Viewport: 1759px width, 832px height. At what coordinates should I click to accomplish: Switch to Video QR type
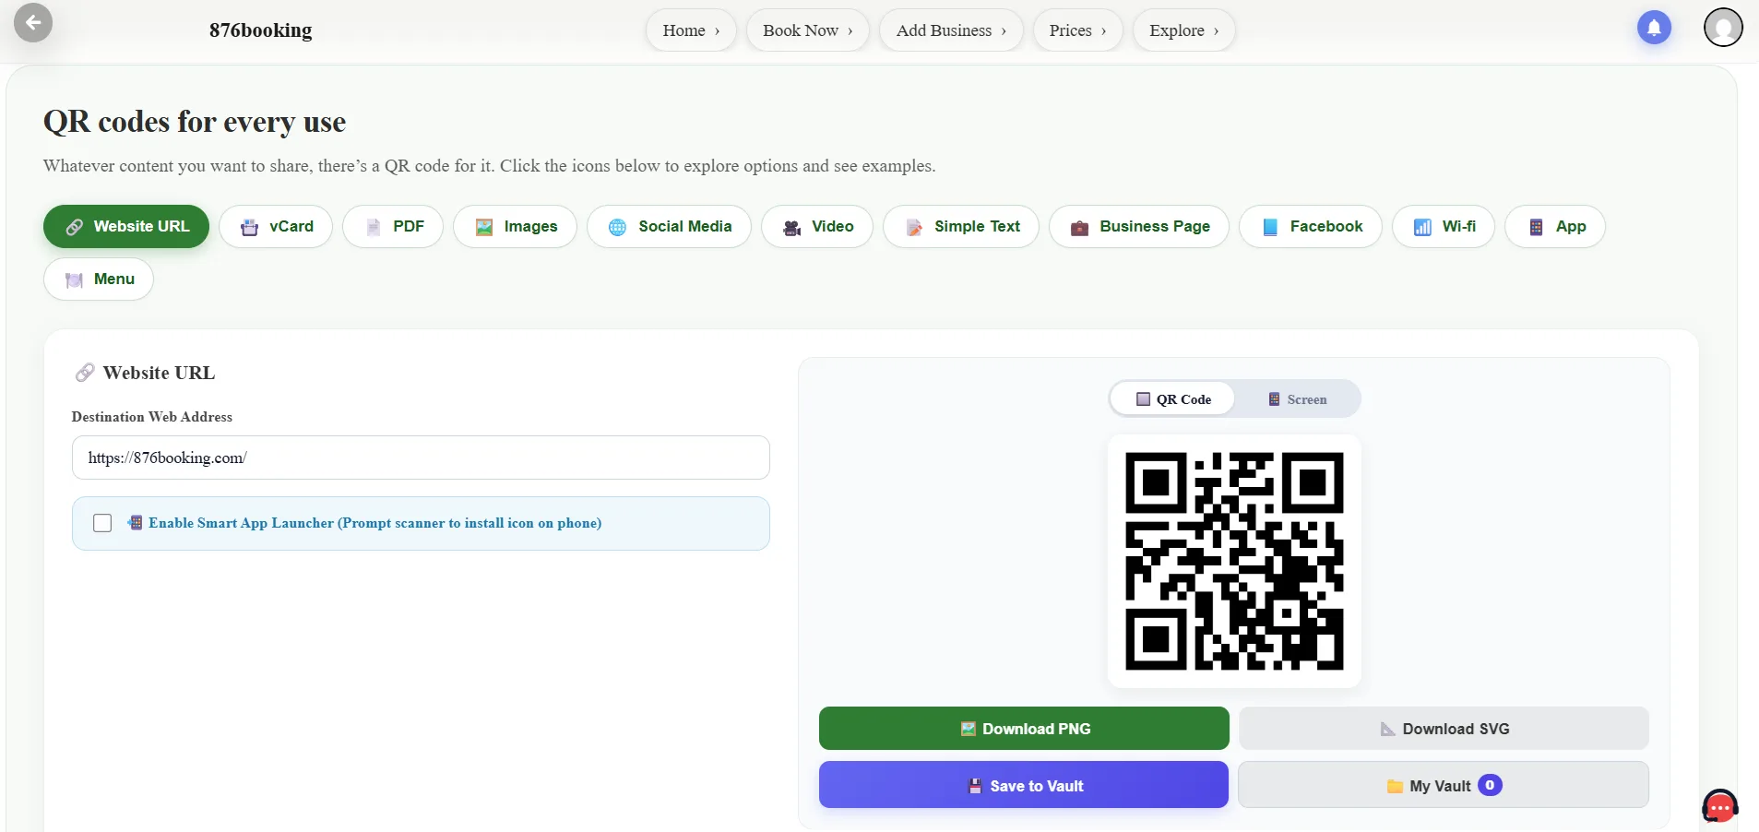tap(817, 226)
